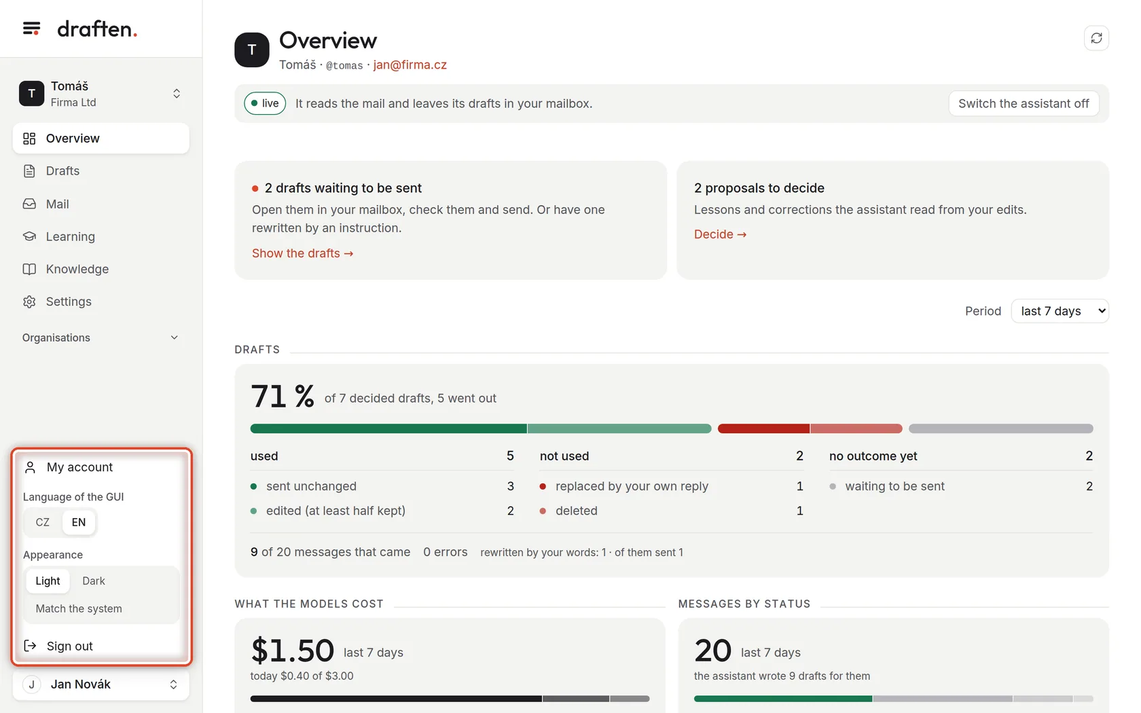Click the 0 errors text
This screenshot has height=713, width=1141.
pyautogui.click(x=446, y=552)
